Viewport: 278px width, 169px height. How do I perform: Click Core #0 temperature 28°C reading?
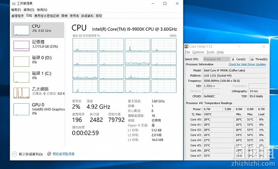[x=218, y=119]
